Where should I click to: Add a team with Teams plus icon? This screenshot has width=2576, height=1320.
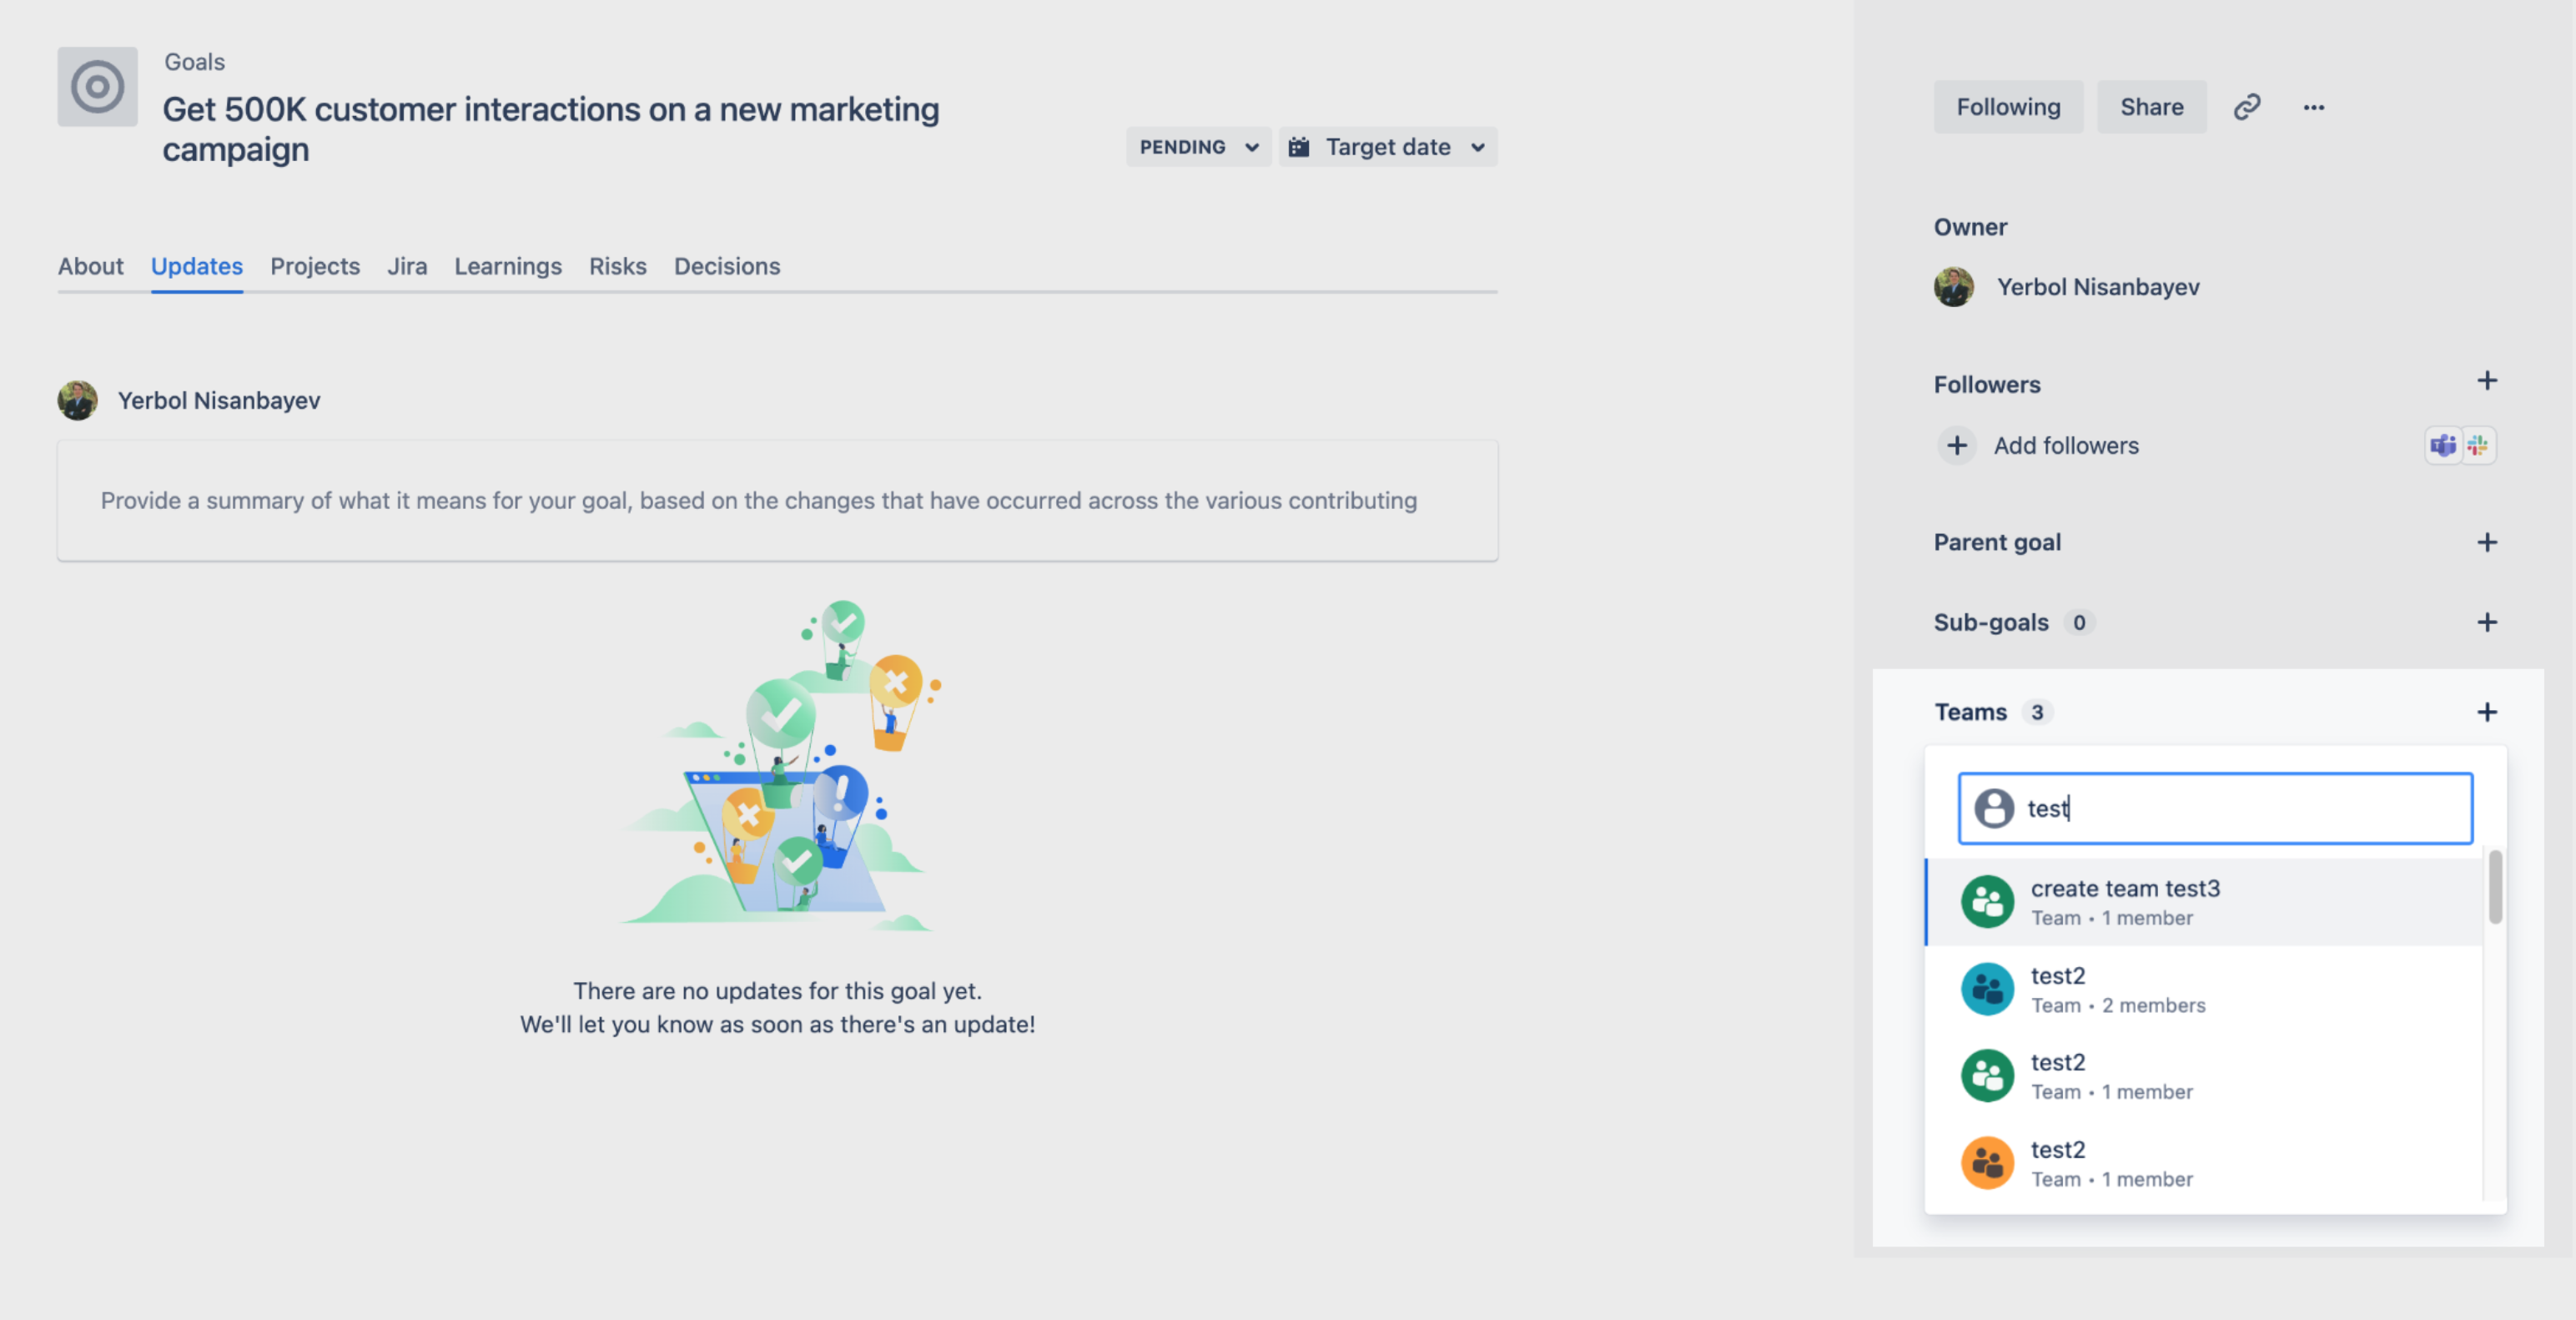tap(2486, 712)
